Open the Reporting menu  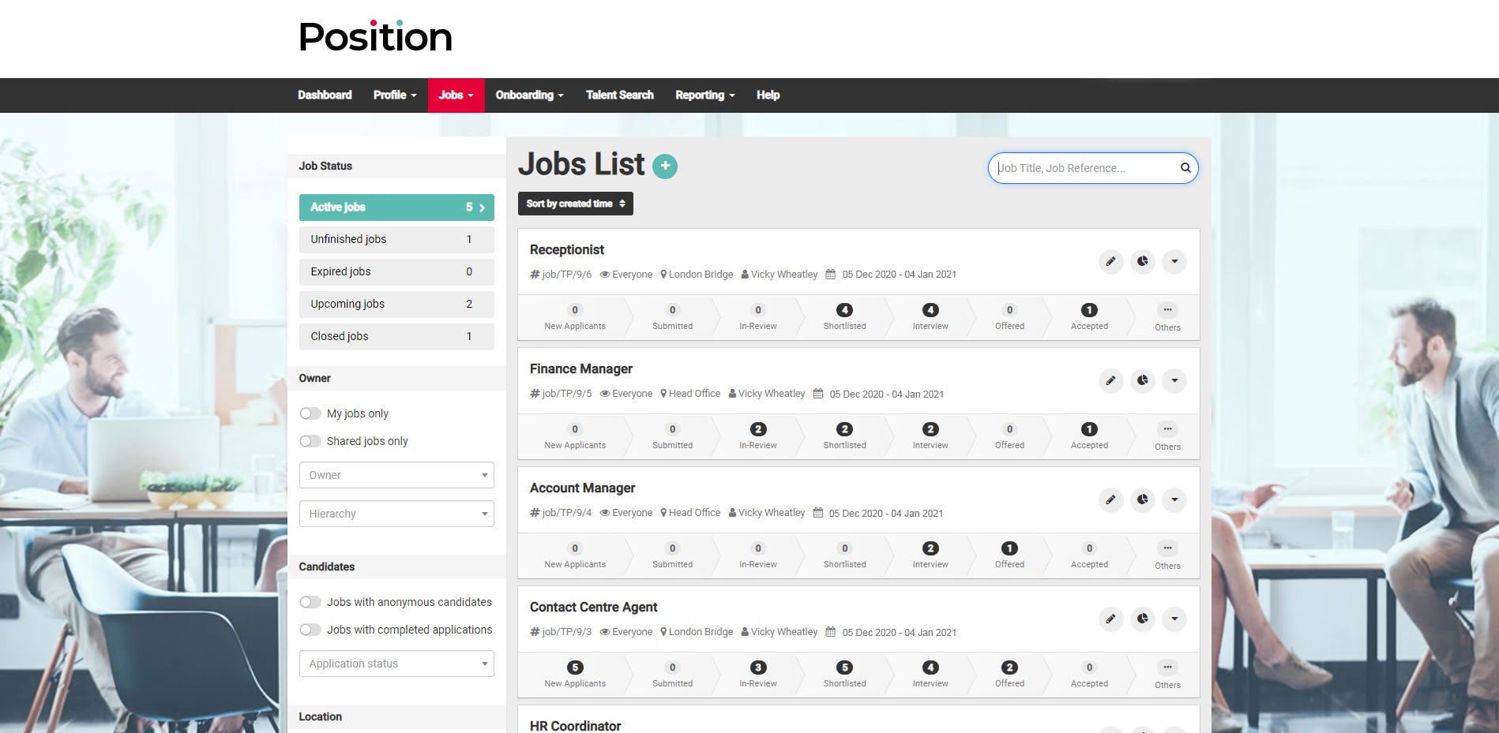pyautogui.click(x=702, y=95)
